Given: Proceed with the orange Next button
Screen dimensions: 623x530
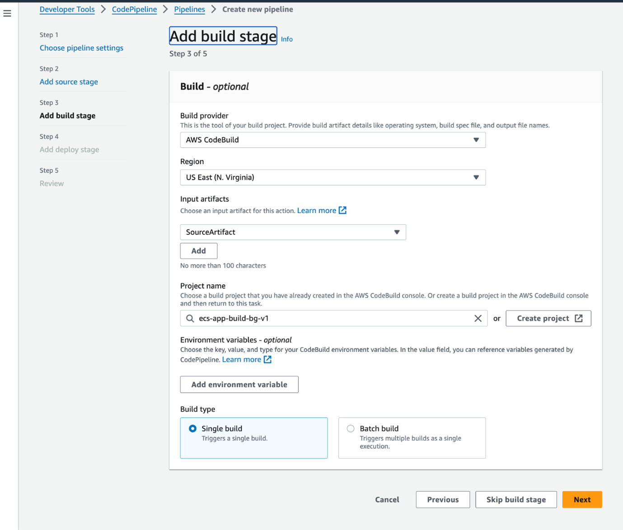Looking at the screenshot, I should pyautogui.click(x=582, y=500).
